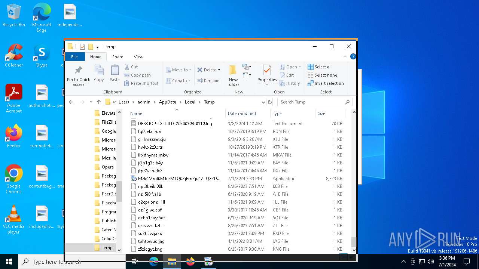Switch to the View ribbon tab
This screenshot has width=479, height=269.
[x=138, y=57]
